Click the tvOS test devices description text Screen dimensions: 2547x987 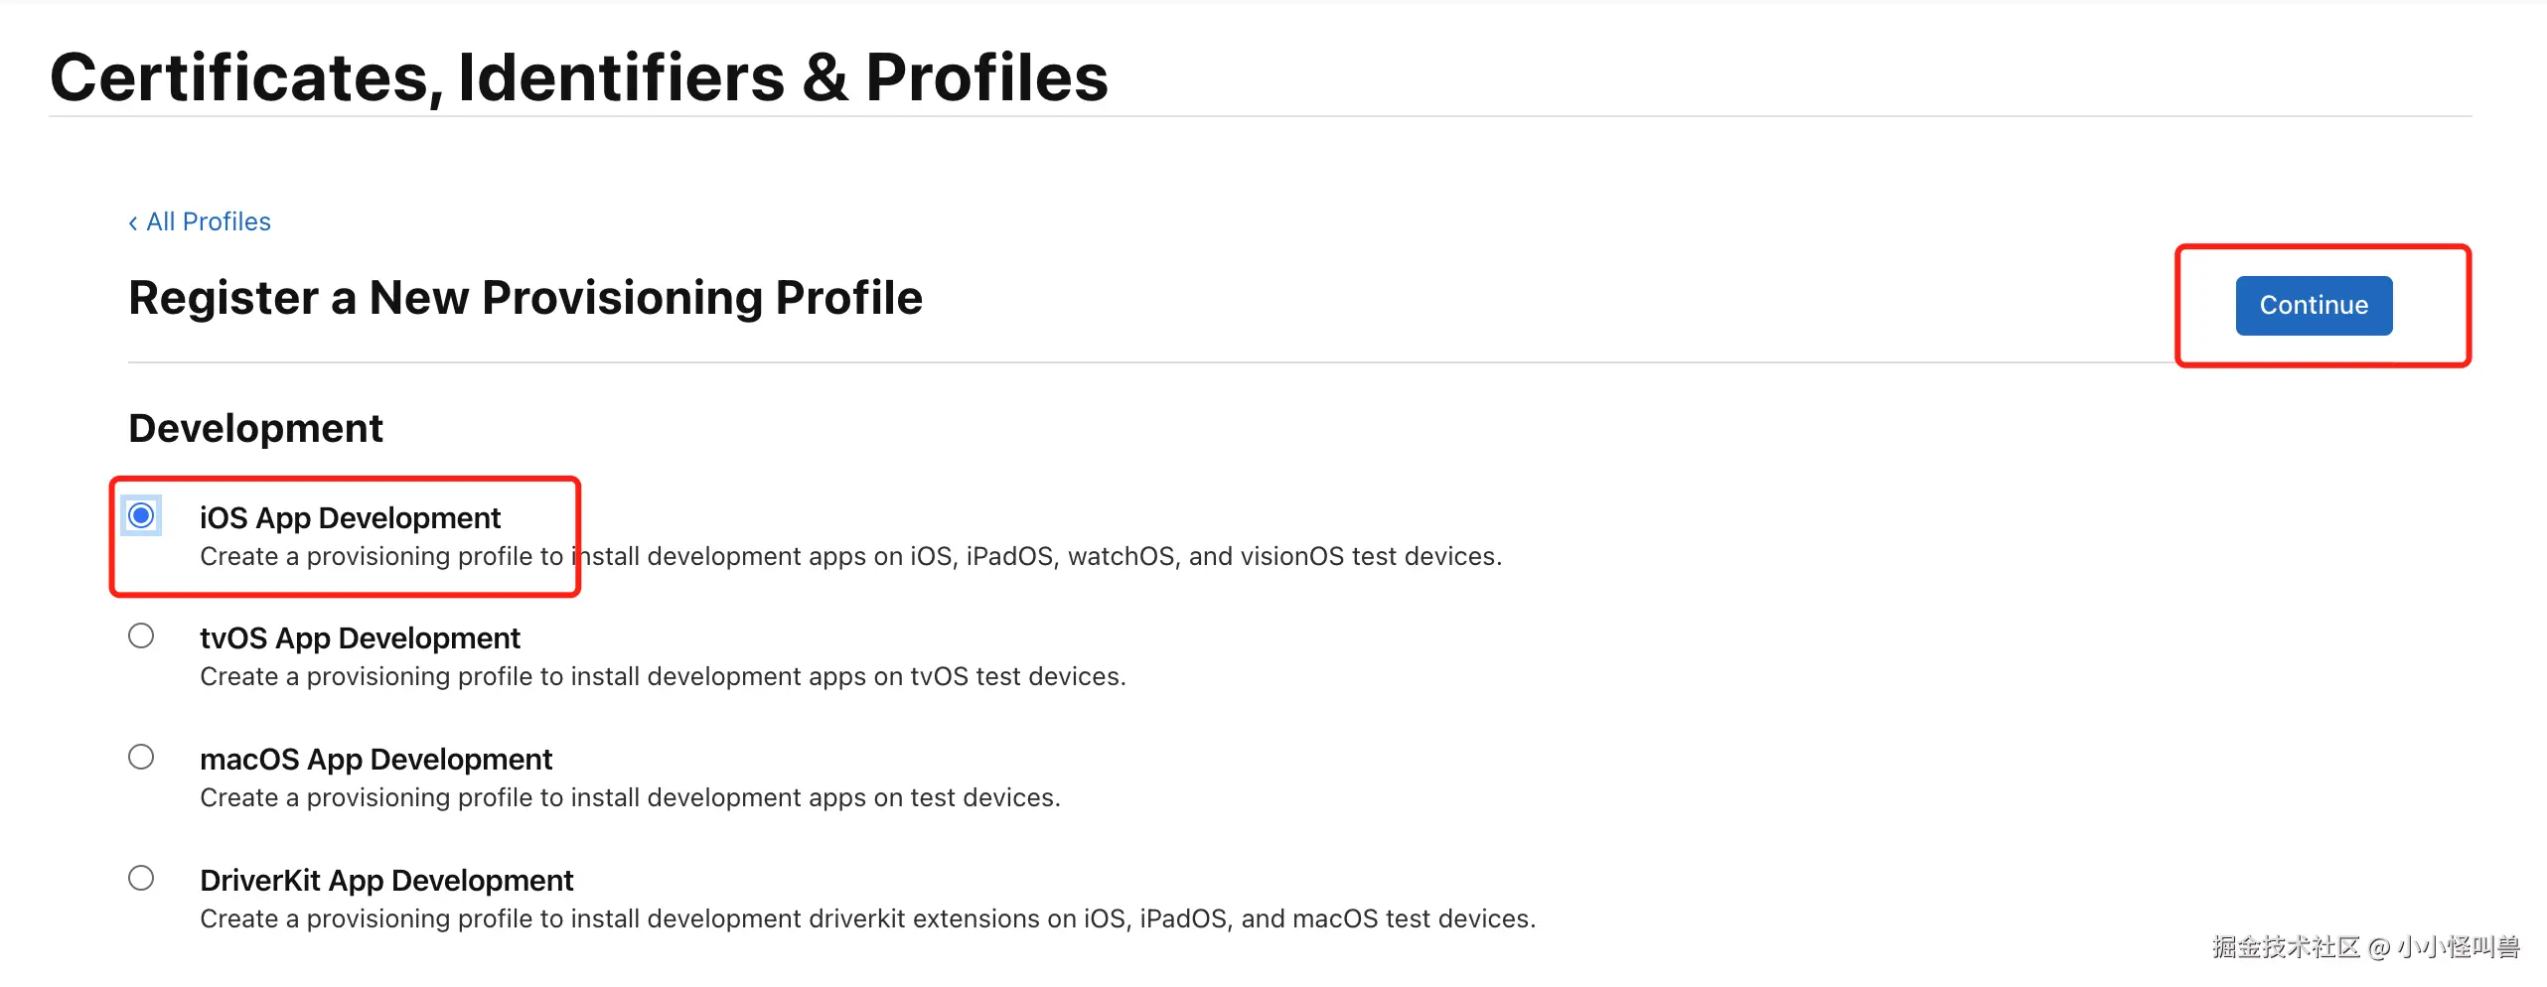(x=663, y=676)
